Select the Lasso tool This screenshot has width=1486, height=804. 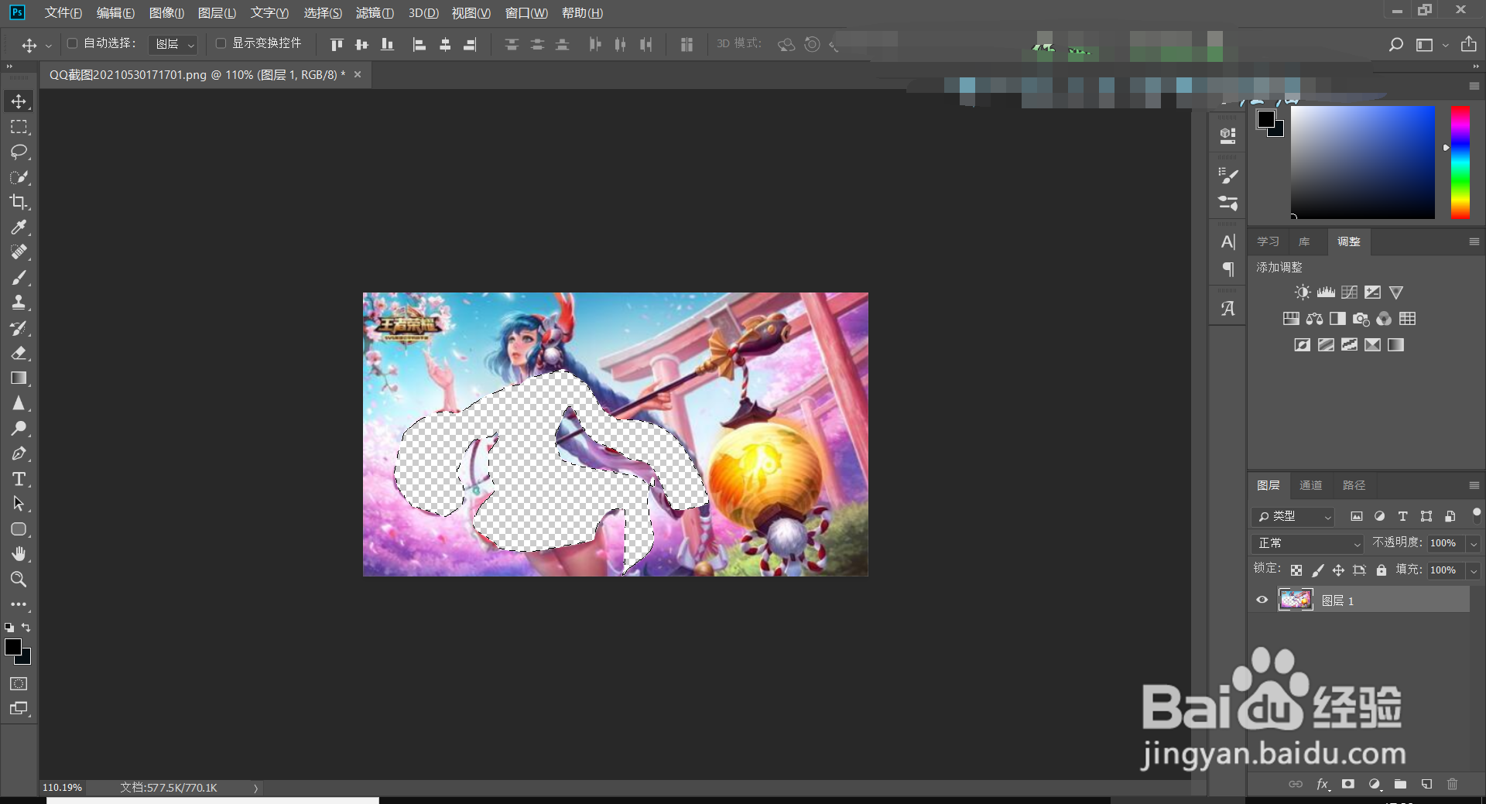pyautogui.click(x=19, y=152)
